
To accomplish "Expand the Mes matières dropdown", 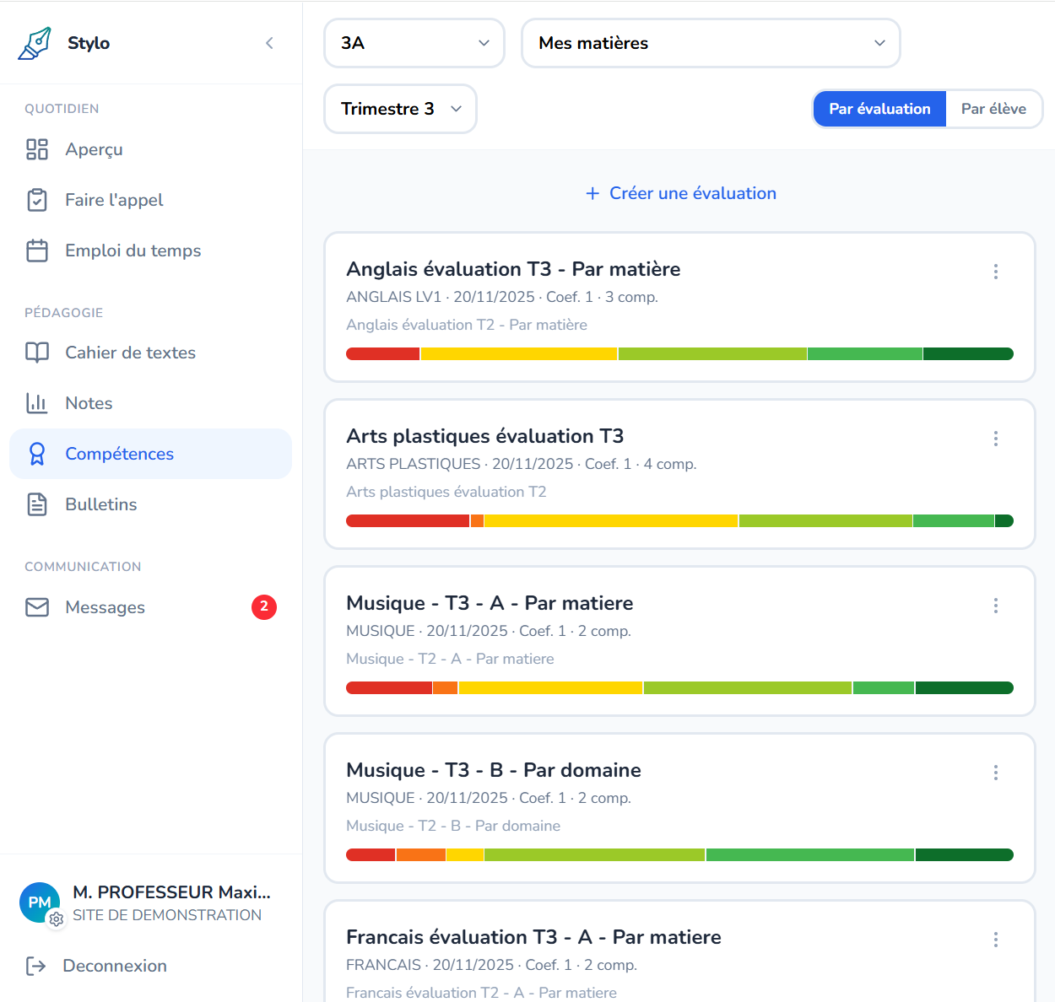I will coord(711,43).
